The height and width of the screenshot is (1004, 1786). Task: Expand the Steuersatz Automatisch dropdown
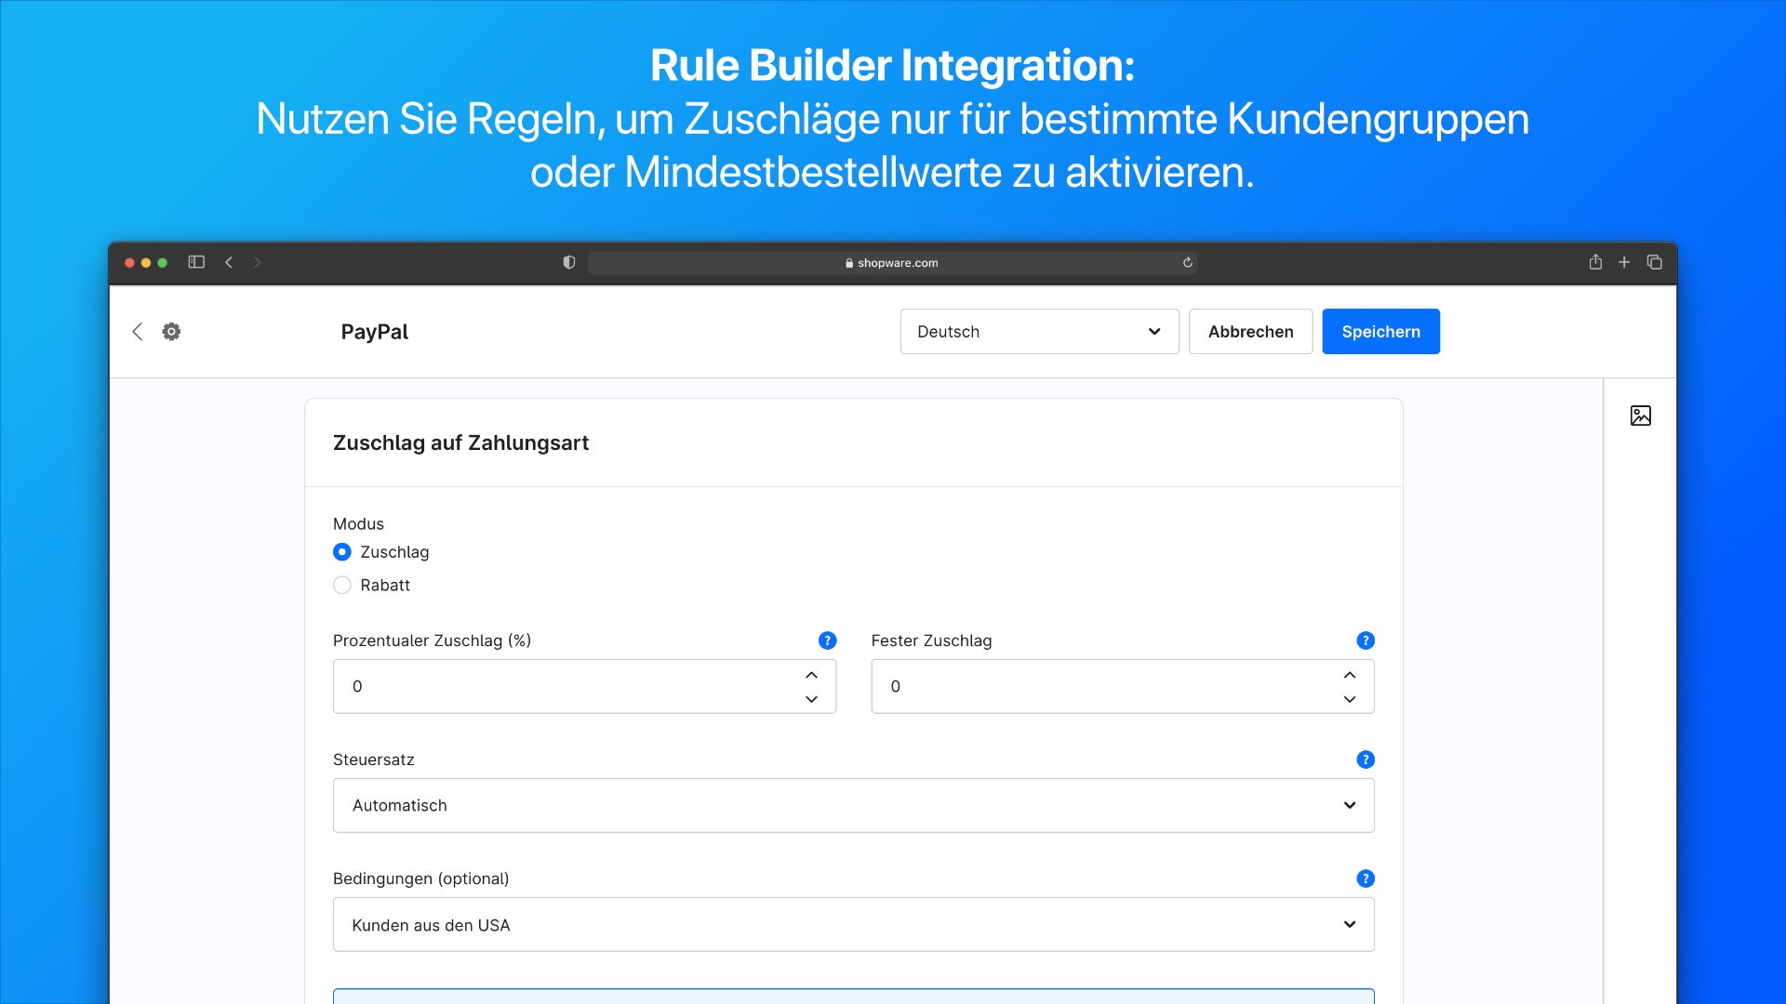click(x=854, y=806)
